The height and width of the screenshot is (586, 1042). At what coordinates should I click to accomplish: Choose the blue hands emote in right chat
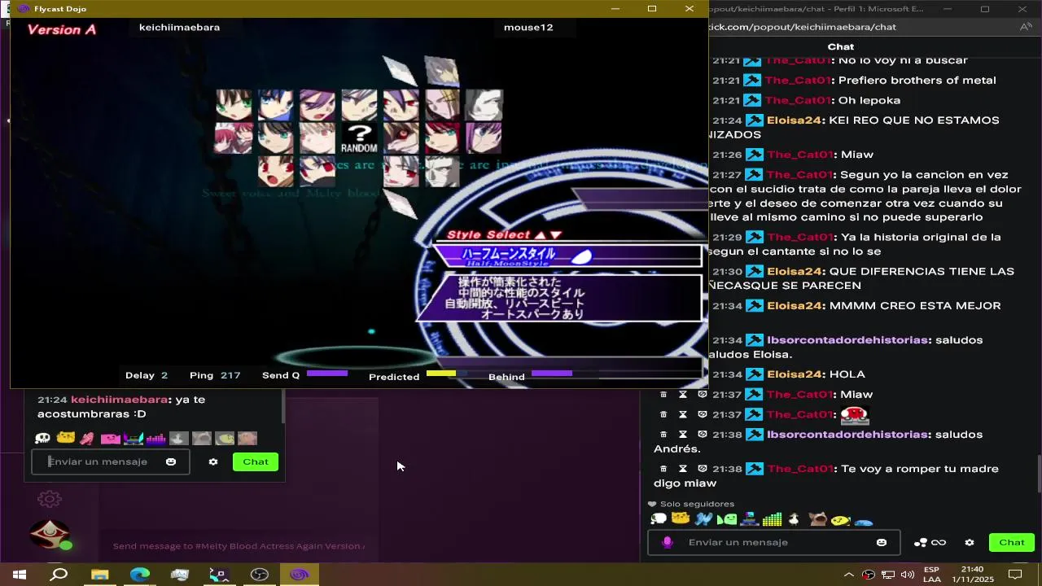(x=704, y=518)
